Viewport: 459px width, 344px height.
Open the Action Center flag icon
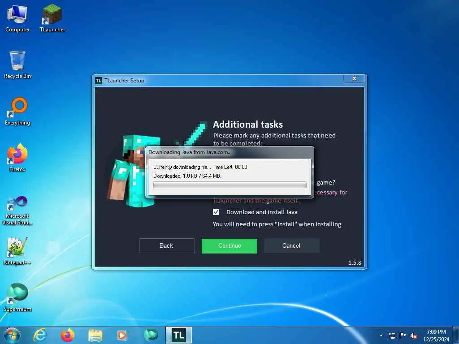[403, 335]
